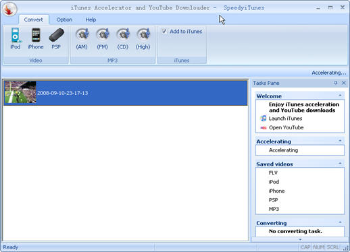Convert video to iPhone format
This screenshot has height=252, width=350.
pos(36,38)
